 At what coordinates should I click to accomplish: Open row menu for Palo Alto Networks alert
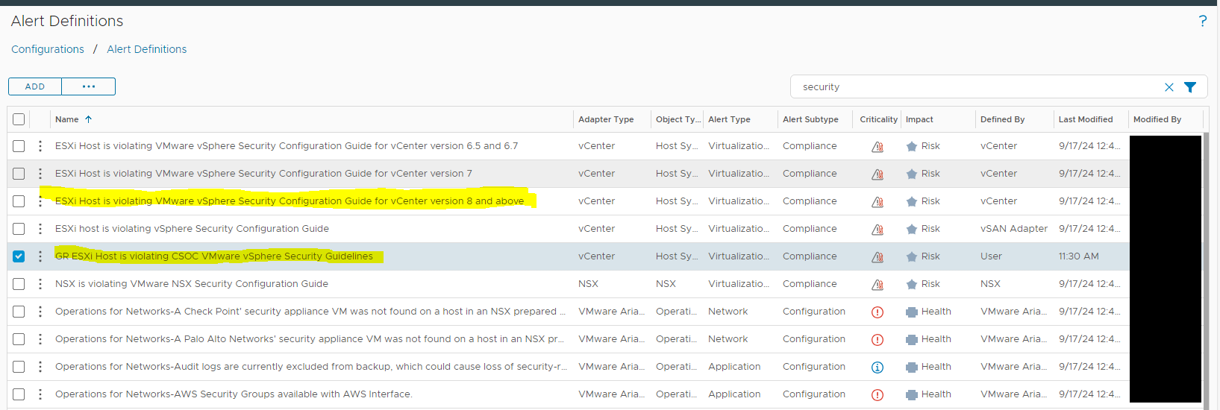coord(40,339)
